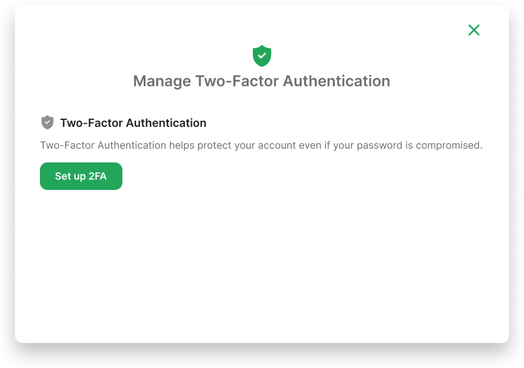The width and height of the screenshot is (524, 368).
Task: Dismiss the modal using the X icon
Action: pos(474,30)
